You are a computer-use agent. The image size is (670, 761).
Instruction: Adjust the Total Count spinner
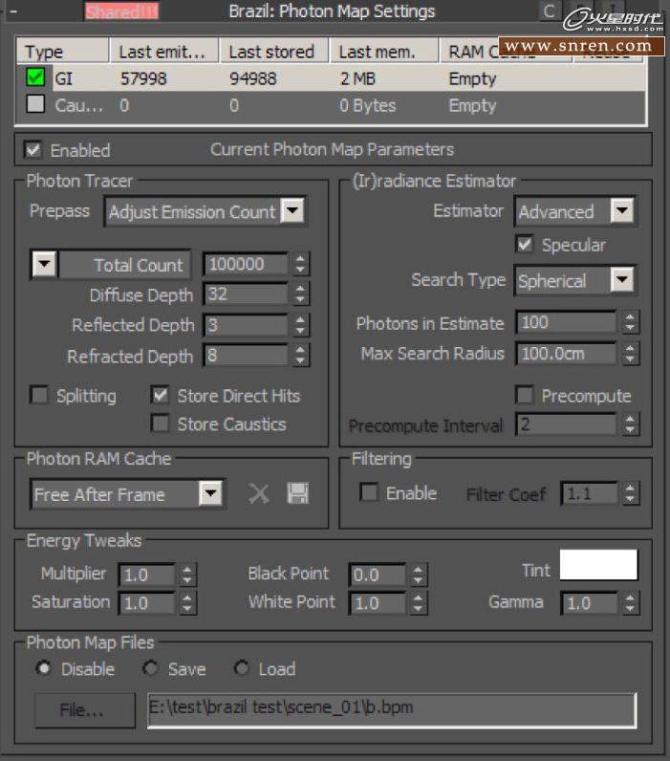300,265
